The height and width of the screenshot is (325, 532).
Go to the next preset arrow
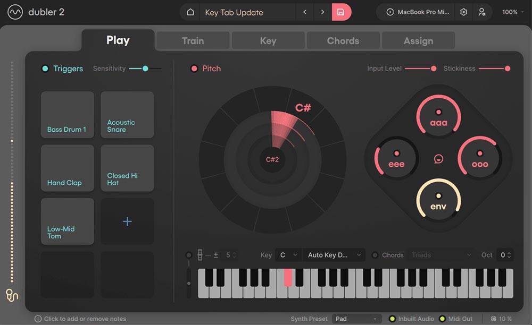323,12
